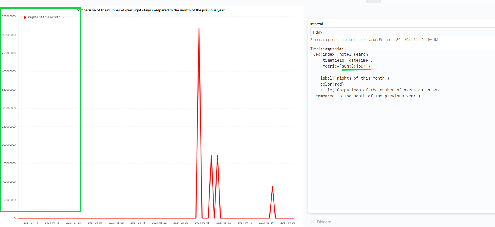Screen dimensions: 495x227
Task: Click the 2021-09-26 x-axis date
Action: tap(266, 223)
